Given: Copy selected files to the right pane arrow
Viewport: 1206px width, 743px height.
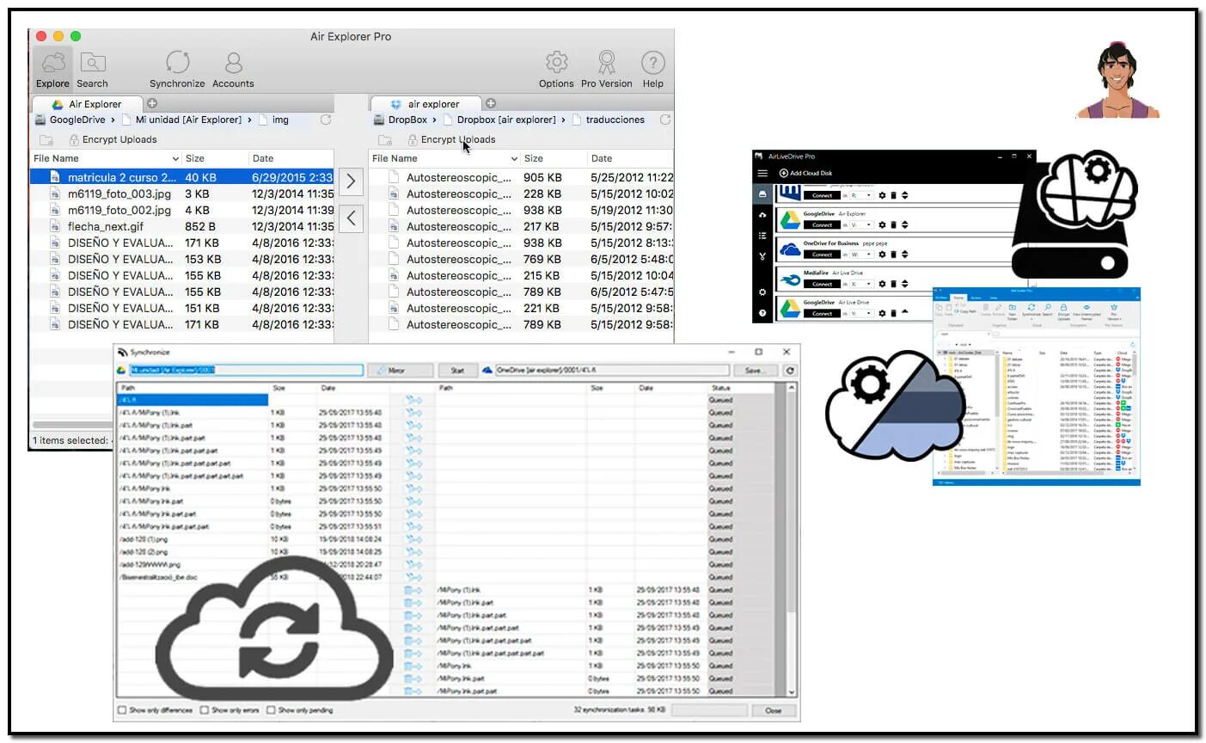Looking at the screenshot, I should pos(351,181).
